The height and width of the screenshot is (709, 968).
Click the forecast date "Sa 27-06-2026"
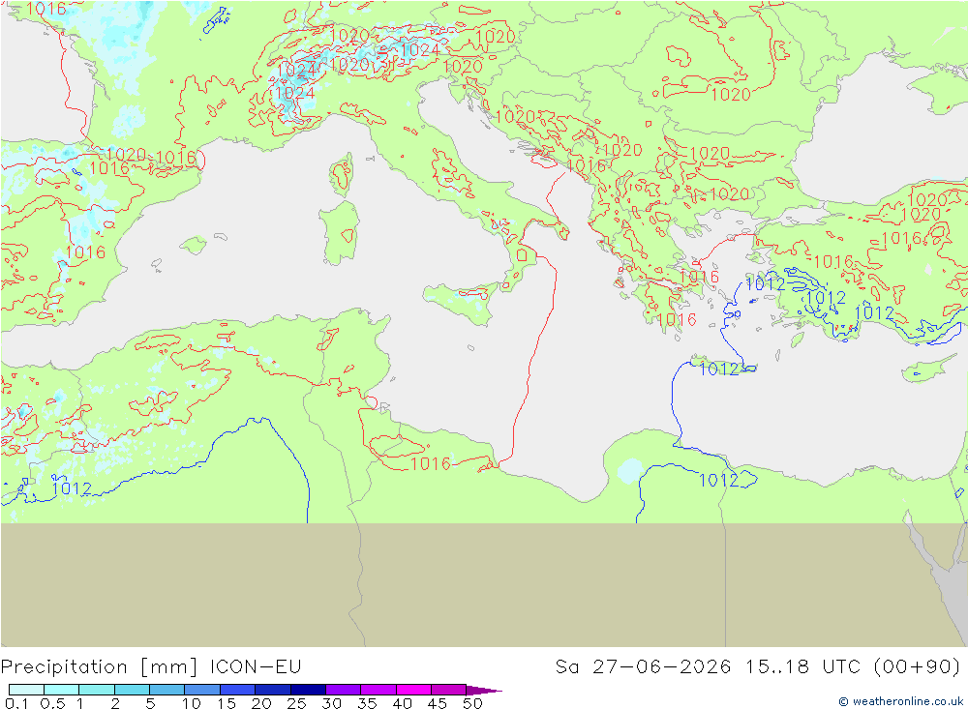click(644, 666)
